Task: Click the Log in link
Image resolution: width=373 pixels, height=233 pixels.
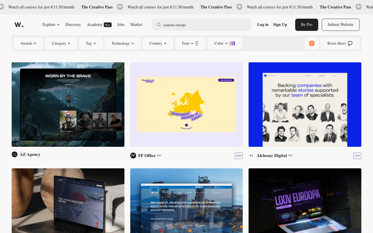Action: coord(263,24)
